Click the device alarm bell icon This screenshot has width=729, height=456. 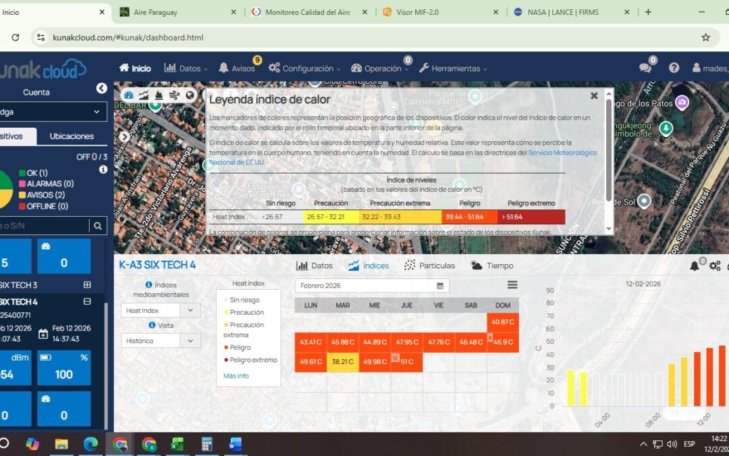pyautogui.click(x=695, y=266)
